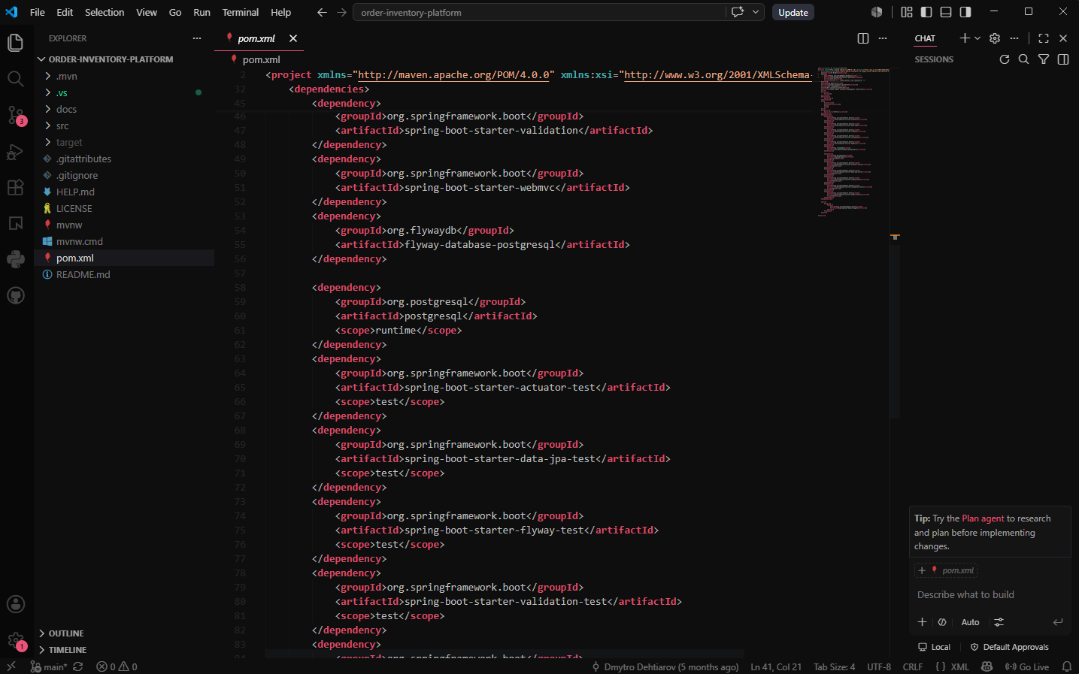Click configure tools icon in chat input
Image resolution: width=1079 pixels, height=674 pixels.
(999, 622)
